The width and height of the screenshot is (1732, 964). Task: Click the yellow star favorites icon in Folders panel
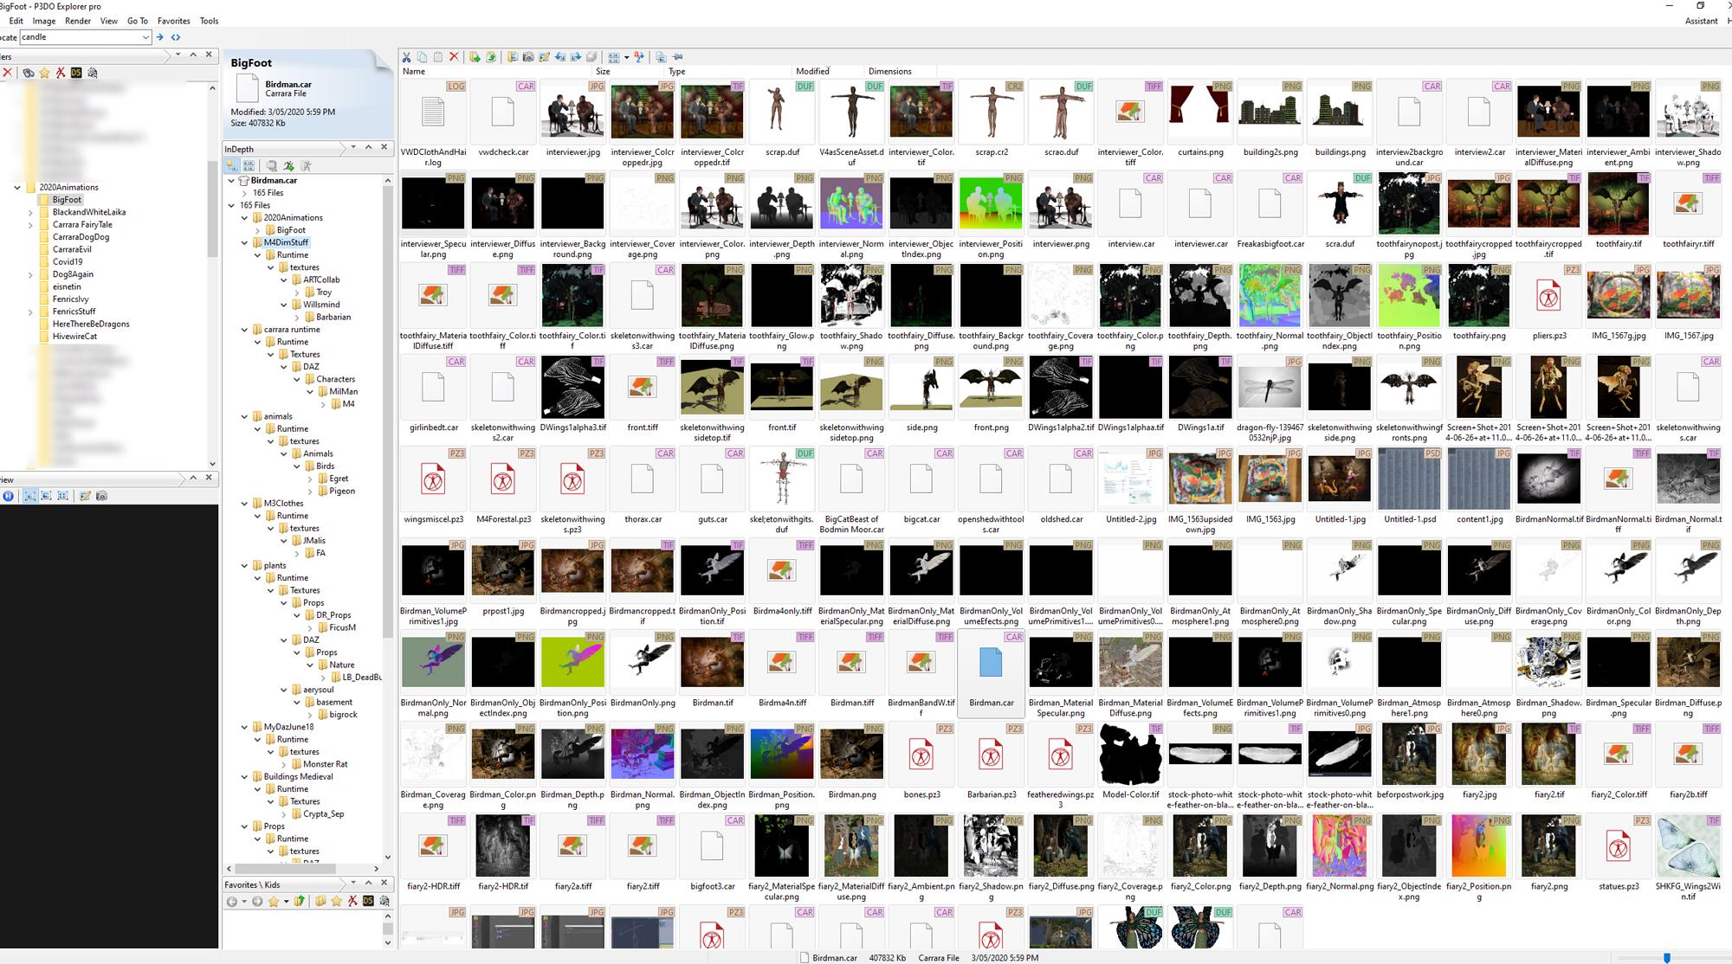(x=44, y=73)
